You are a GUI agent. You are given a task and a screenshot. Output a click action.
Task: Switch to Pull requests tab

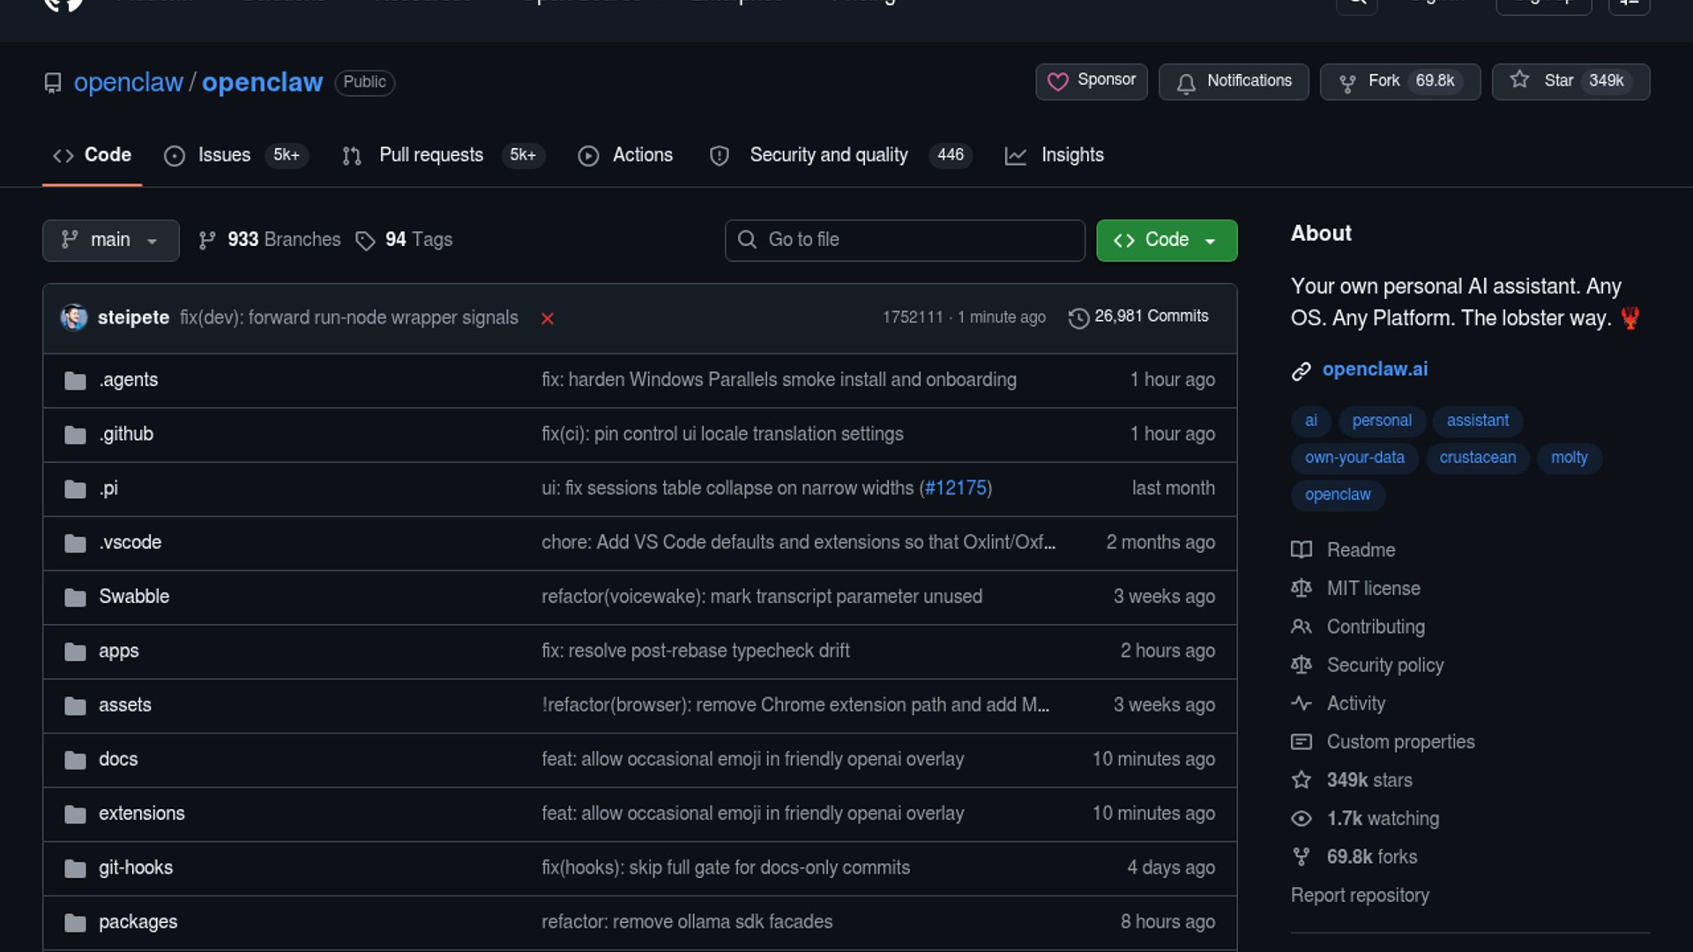[x=430, y=155]
